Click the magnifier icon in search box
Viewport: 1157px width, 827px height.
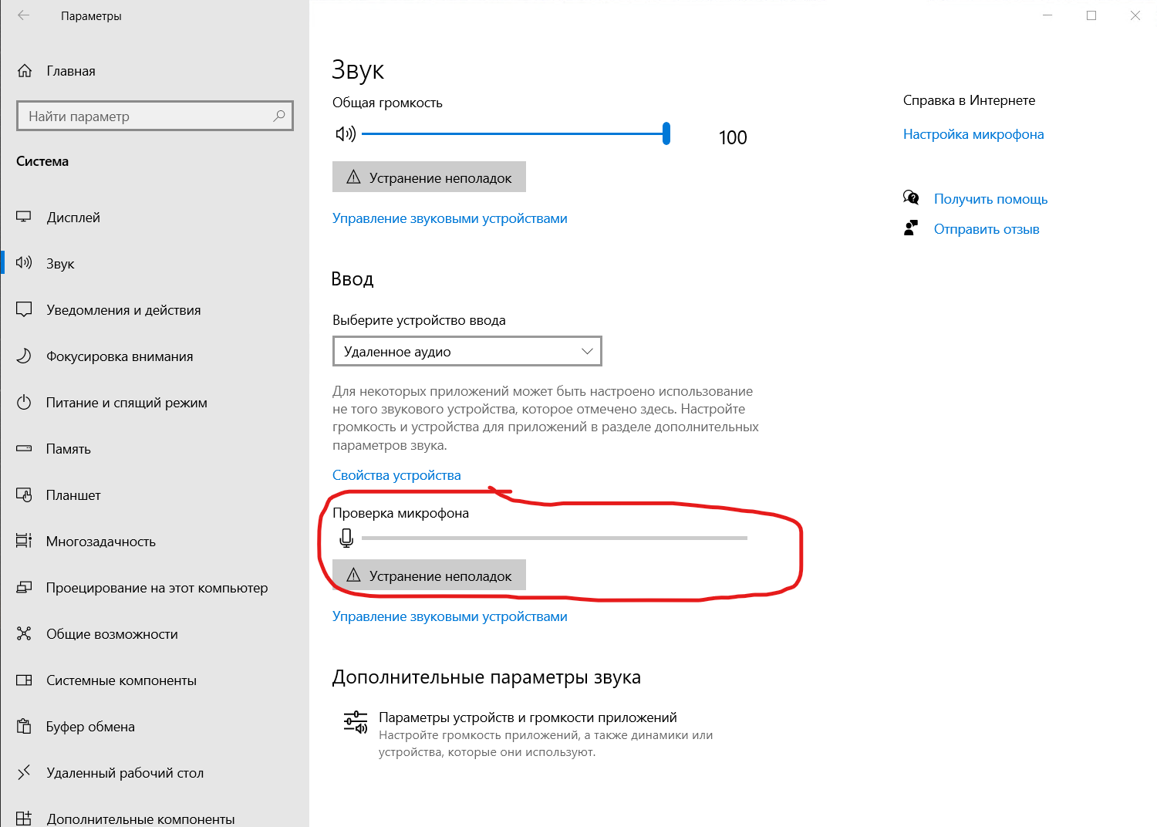279,116
